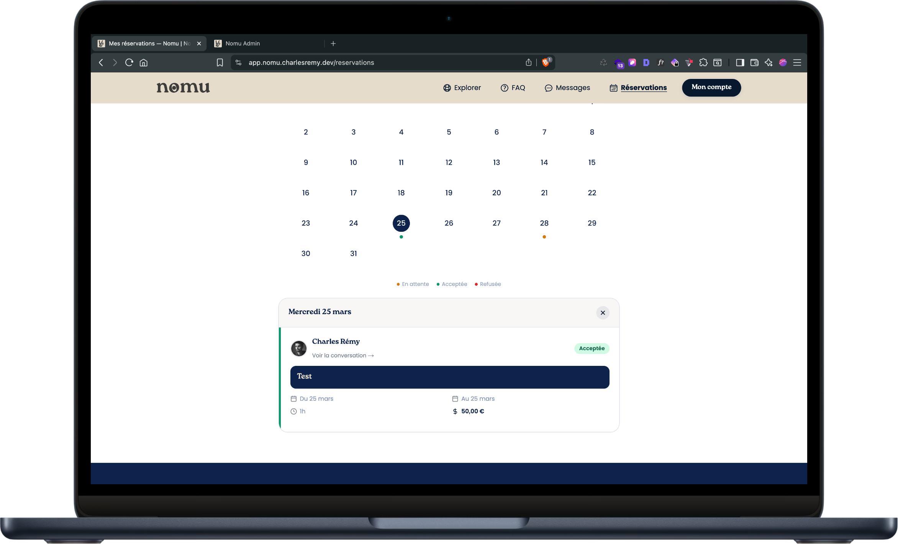Image resolution: width=898 pixels, height=544 pixels.
Task: Select day 28 in the calendar
Action: point(544,223)
